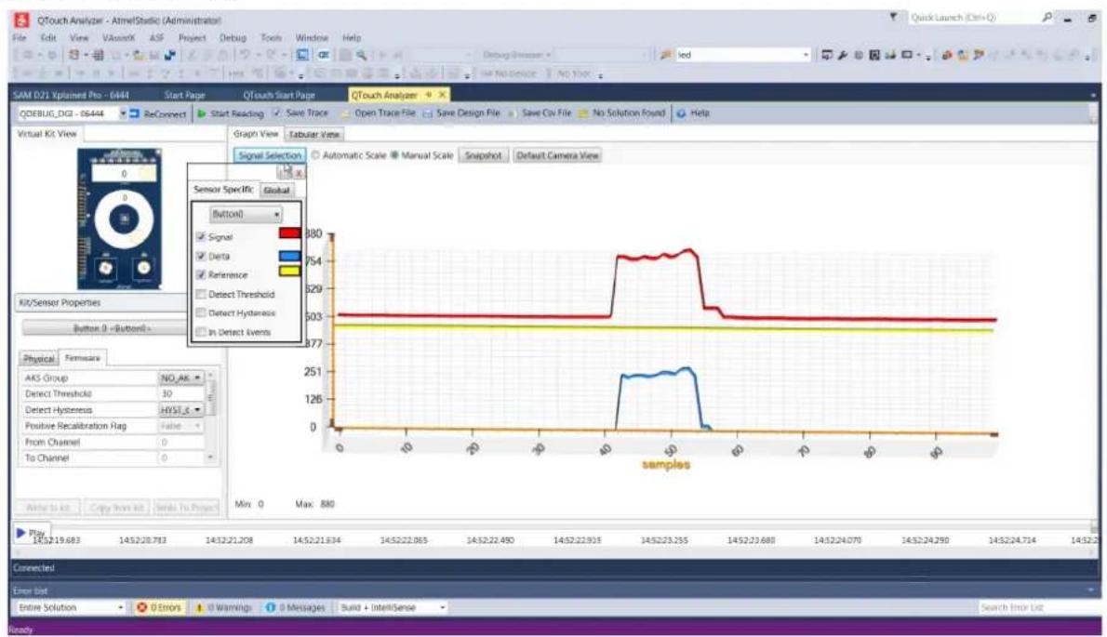This screenshot has height=637, width=1107.
Task: Click the yellow Reference color swatch
Action: click(289, 271)
